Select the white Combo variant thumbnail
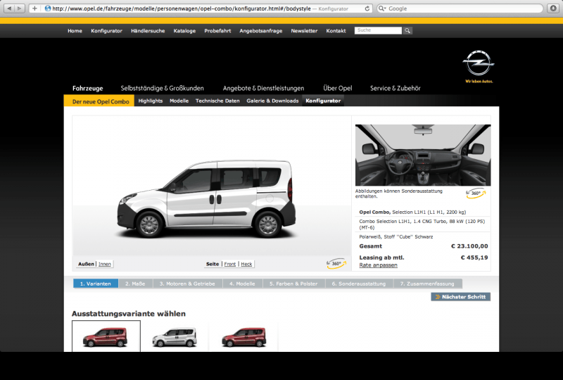 click(175, 337)
